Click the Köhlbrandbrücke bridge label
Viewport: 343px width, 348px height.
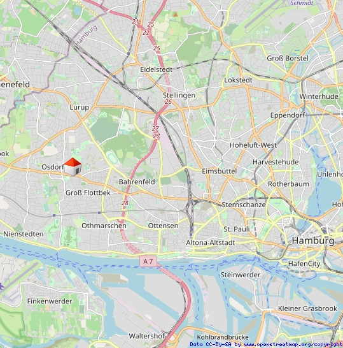(x=223, y=337)
